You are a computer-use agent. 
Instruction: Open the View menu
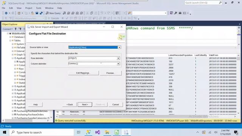click(x=19, y=8)
